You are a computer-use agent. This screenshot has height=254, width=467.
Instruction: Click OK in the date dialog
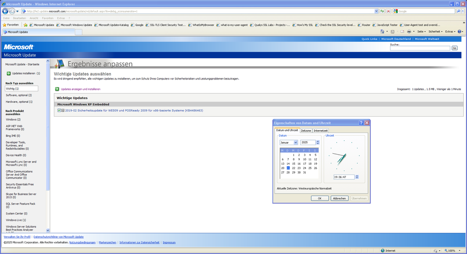pos(320,198)
